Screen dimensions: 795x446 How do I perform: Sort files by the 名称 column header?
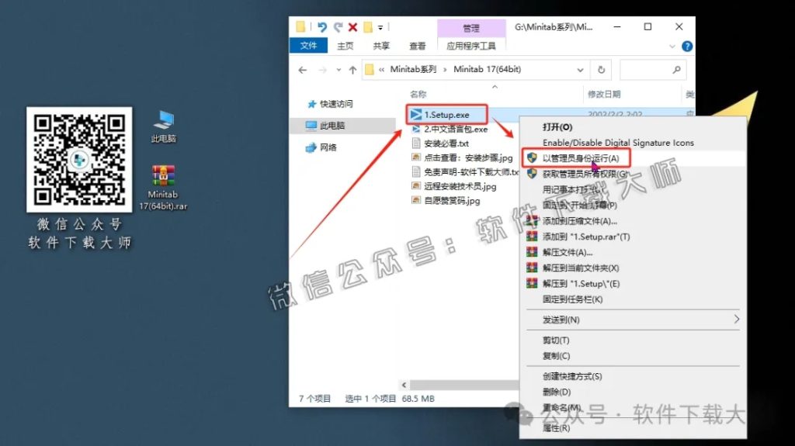coord(418,95)
